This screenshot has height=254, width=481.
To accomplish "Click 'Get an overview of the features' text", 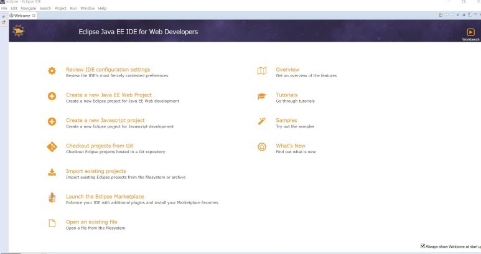I will (x=306, y=76).
